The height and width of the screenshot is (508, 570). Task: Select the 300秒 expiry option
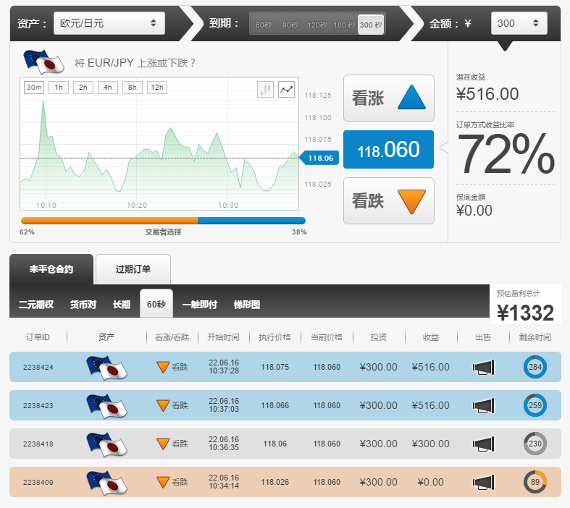pyautogui.click(x=371, y=25)
